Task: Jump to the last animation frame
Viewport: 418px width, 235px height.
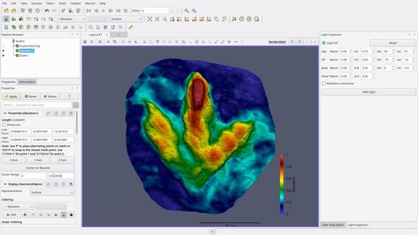Action: pos(118,10)
